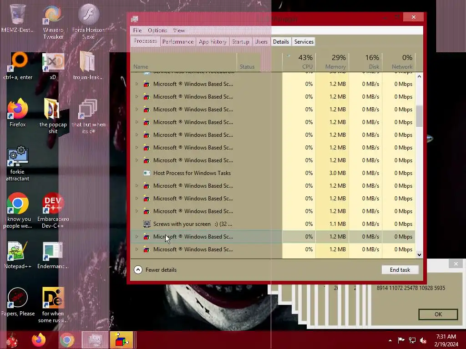466x349 pixels.
Task: Select the 'Host Process for Windows Tasks' row
Action: point(273,173)
